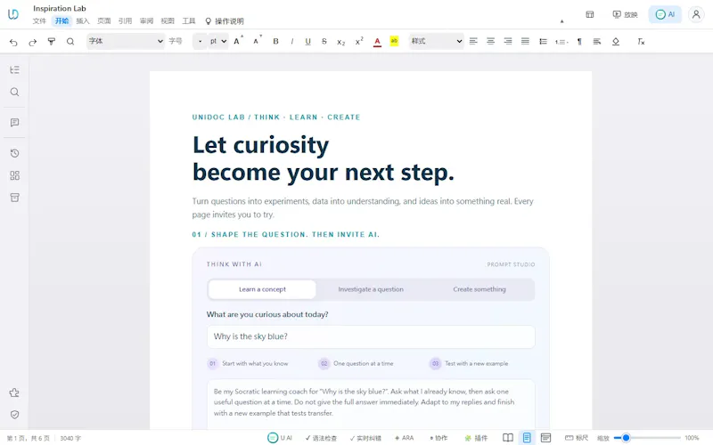Open the 插入 tab

(x=83, y=20)
